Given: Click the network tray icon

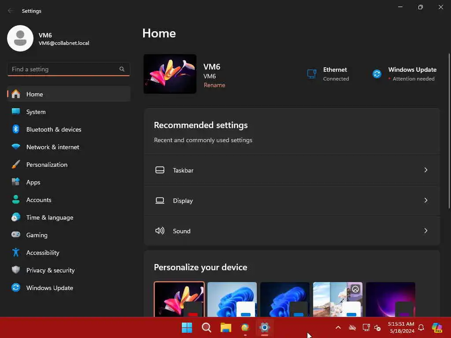Looking at the screenshot, I should 366,327.
